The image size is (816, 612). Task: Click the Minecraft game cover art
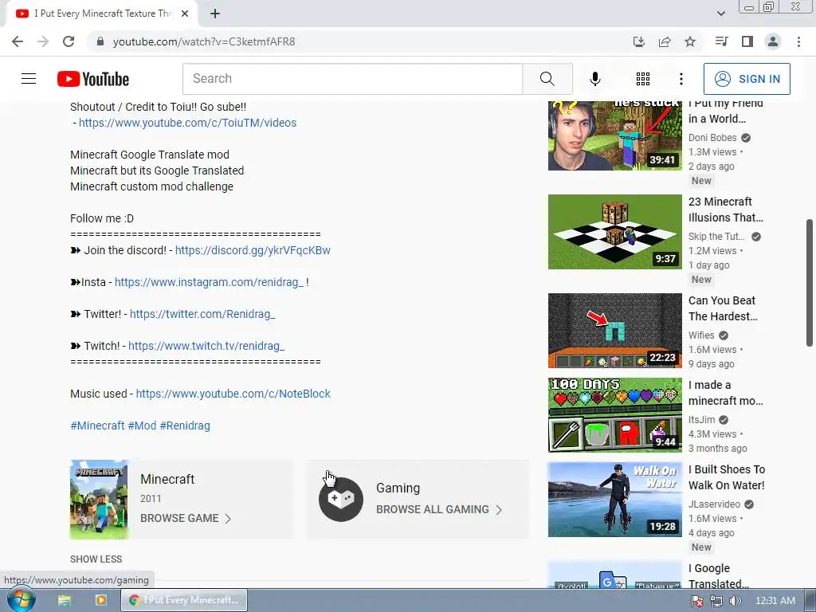99,499
